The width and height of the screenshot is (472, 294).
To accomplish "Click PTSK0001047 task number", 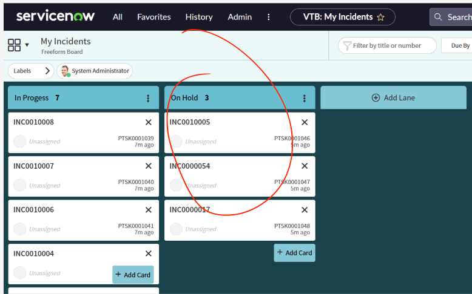I will click(292, 182).
